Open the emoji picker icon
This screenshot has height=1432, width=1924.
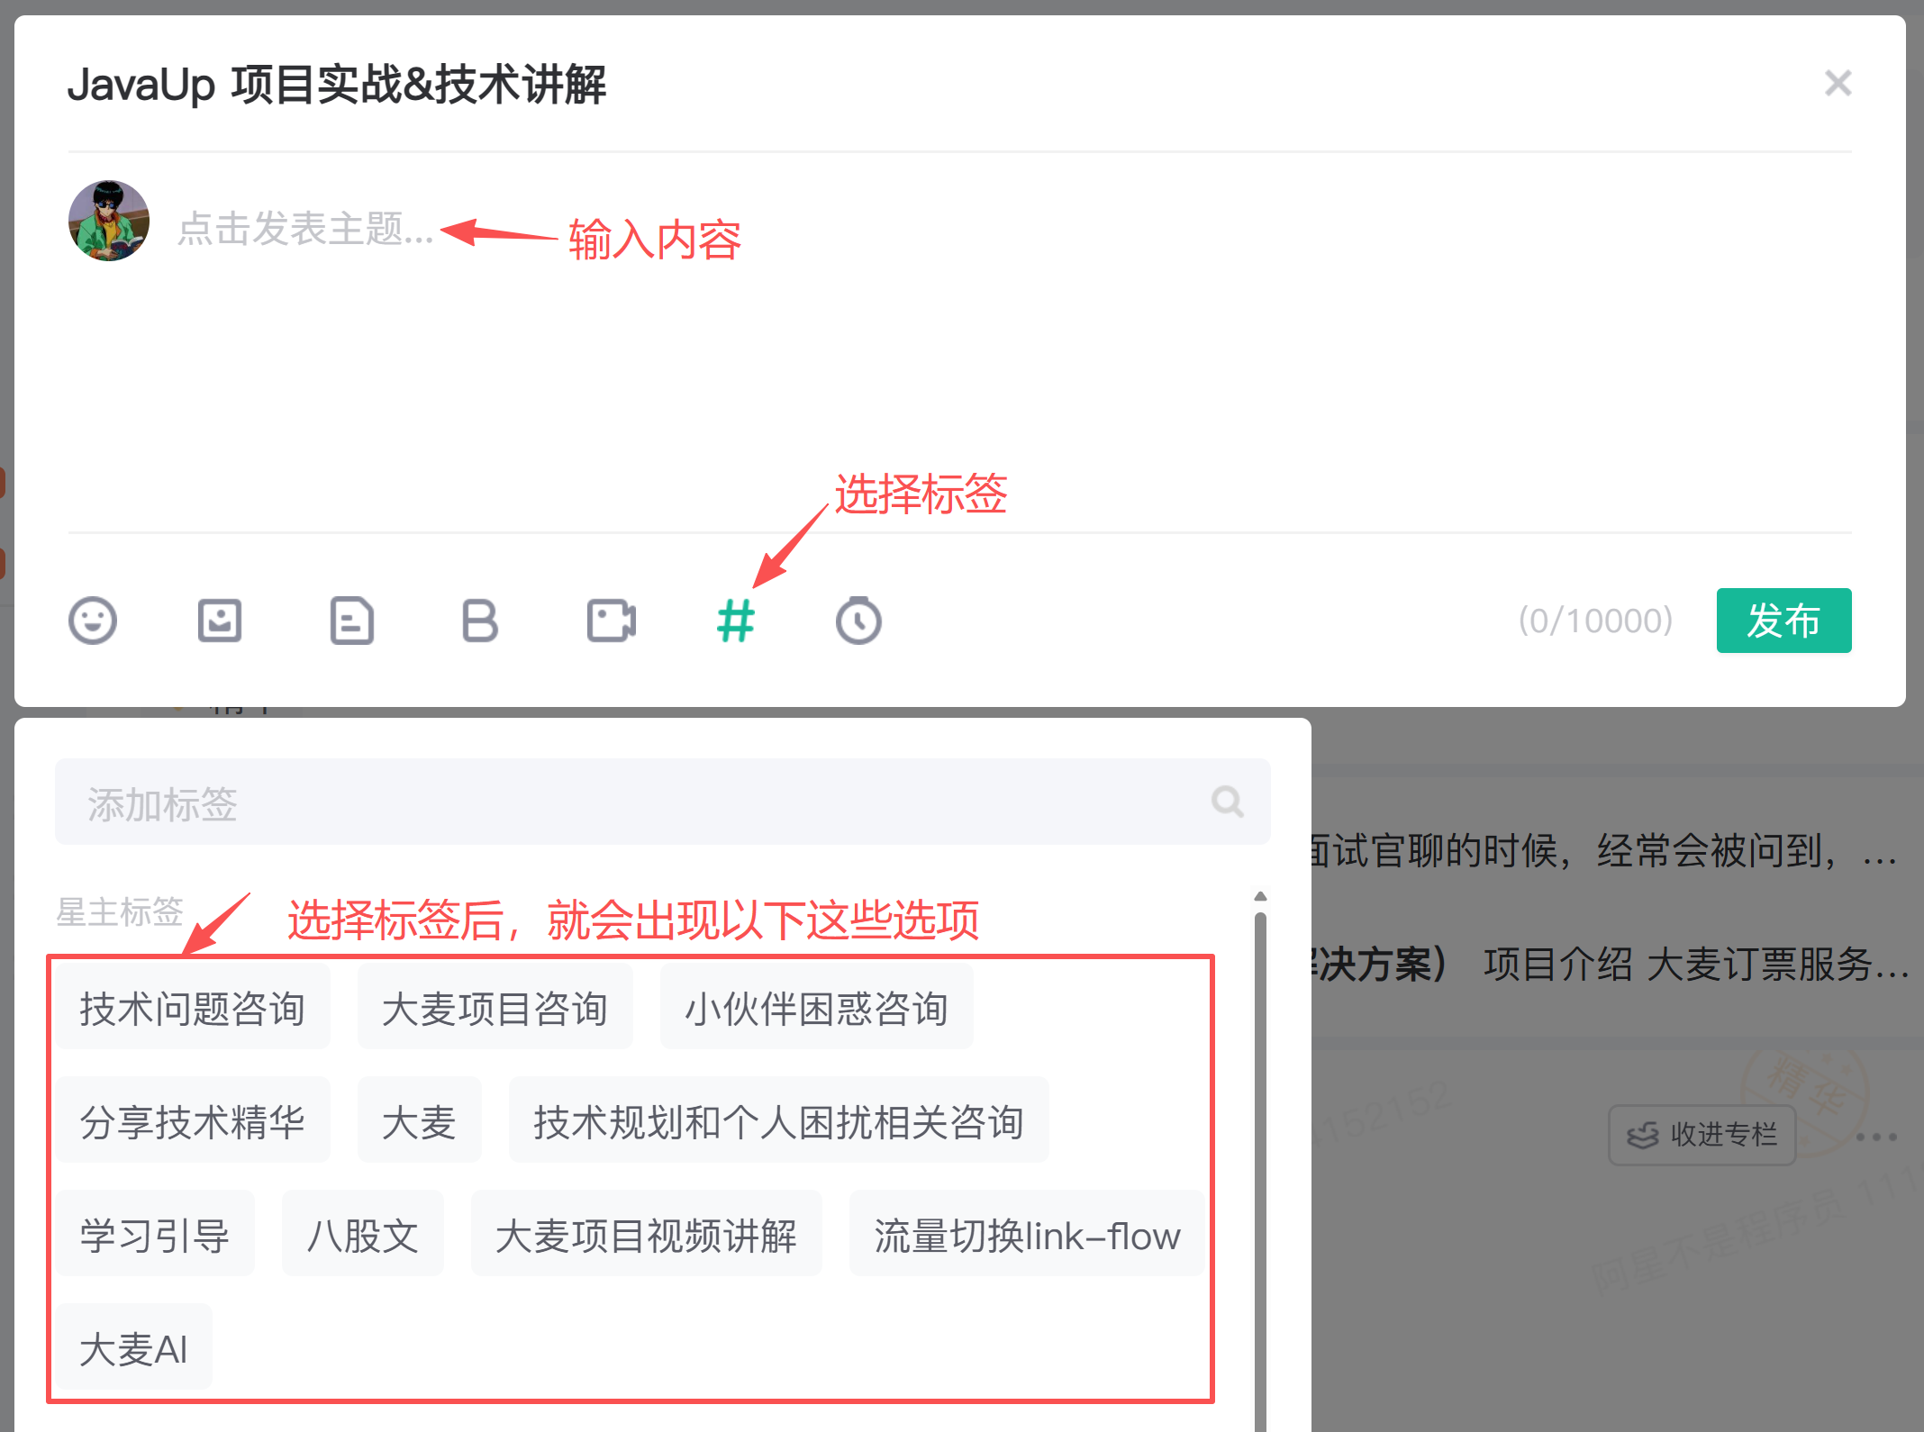point(93,621)
